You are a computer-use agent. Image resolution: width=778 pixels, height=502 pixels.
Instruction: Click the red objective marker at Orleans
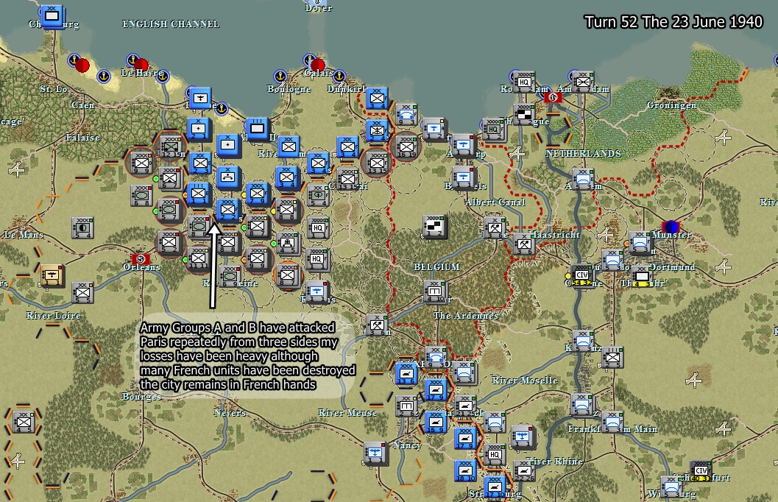[141, 259]
